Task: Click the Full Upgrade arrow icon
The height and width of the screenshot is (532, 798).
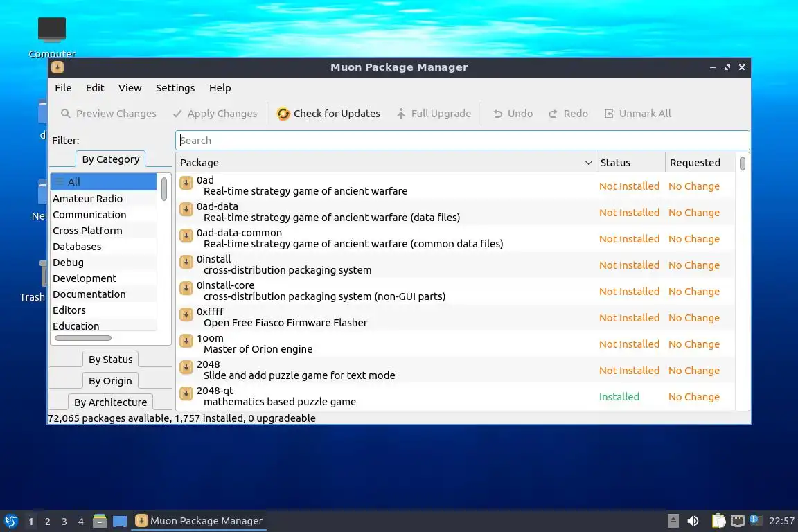Action: [x=401, y=114]
